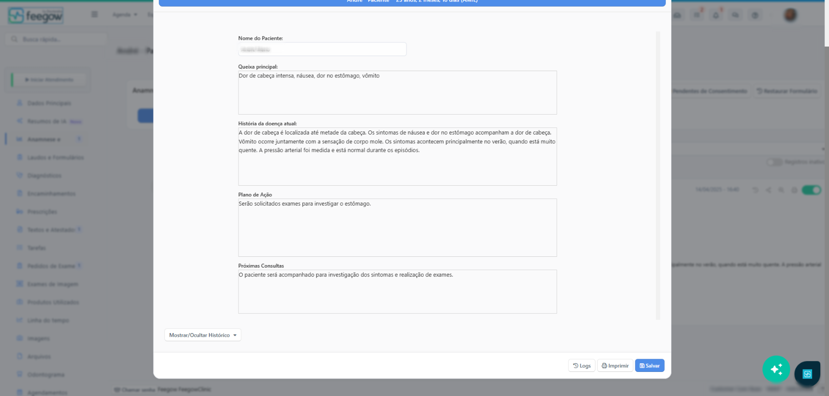The image size is (829, 396).
Task: Open Linha do tempo in the sidebar
Action: pyautogui.click(x=48, y=320)
